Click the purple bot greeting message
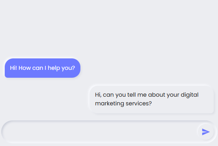Viewport: 218px width, 146px height. pos(43,68)
